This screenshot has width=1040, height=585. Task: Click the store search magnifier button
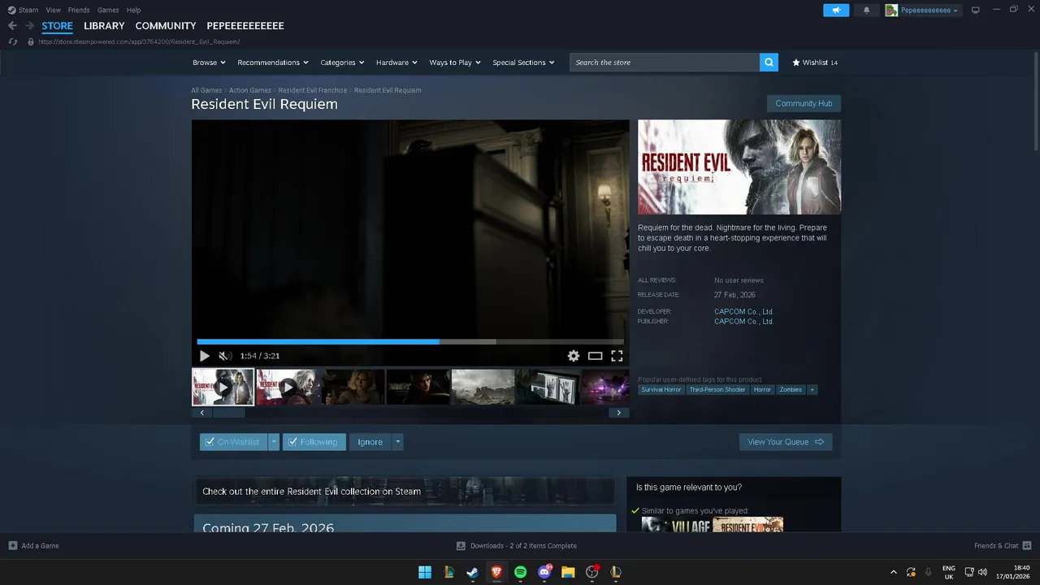pyautogui.click(x=769, y=63)
